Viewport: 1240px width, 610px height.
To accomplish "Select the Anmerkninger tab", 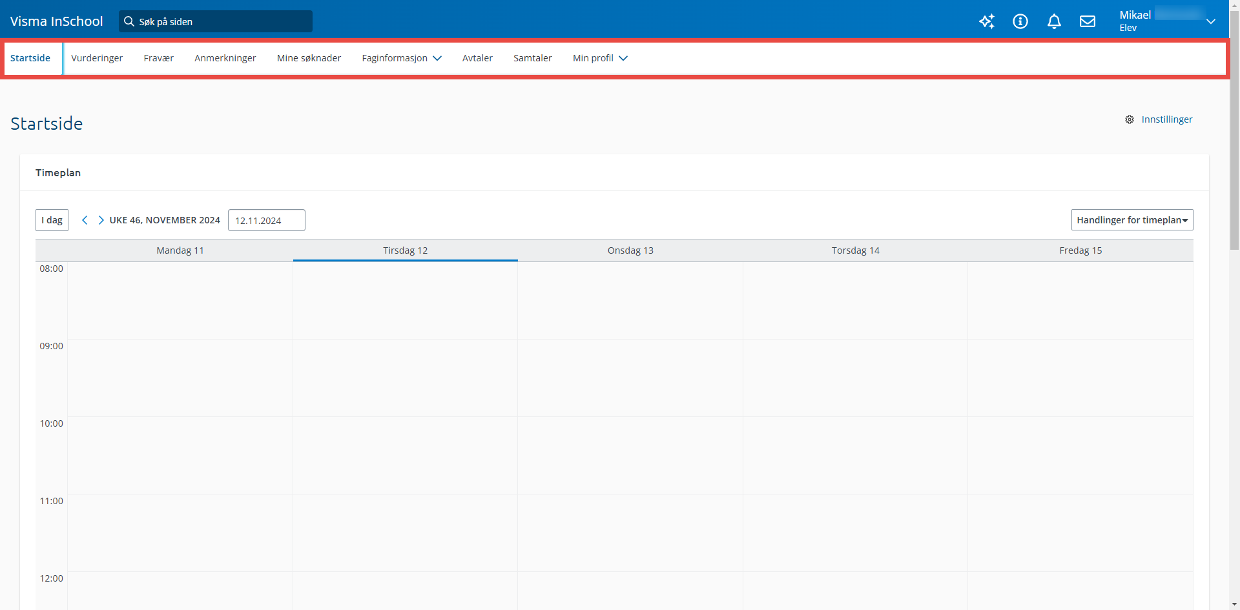I will pos(225,58).
